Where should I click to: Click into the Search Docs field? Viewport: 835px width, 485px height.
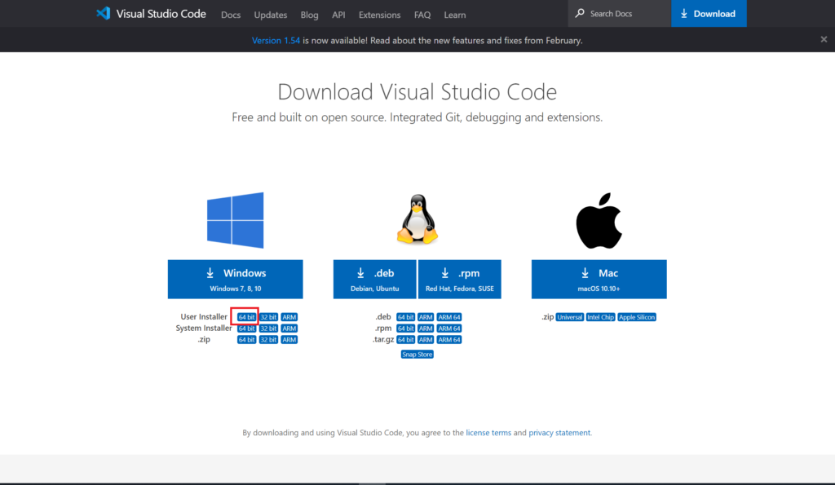tap(620, 13)
